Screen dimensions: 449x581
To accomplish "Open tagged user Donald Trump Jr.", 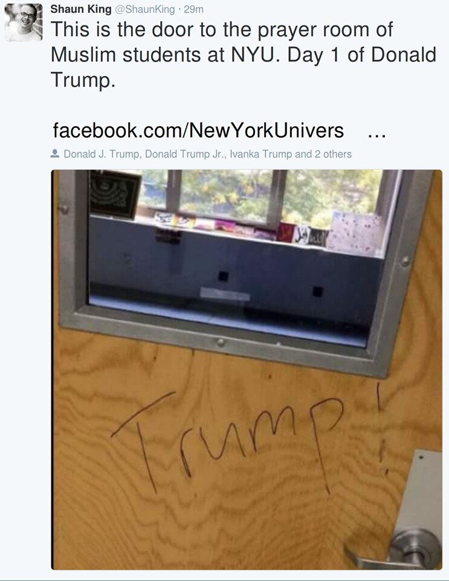I will [x=185, y=154].
